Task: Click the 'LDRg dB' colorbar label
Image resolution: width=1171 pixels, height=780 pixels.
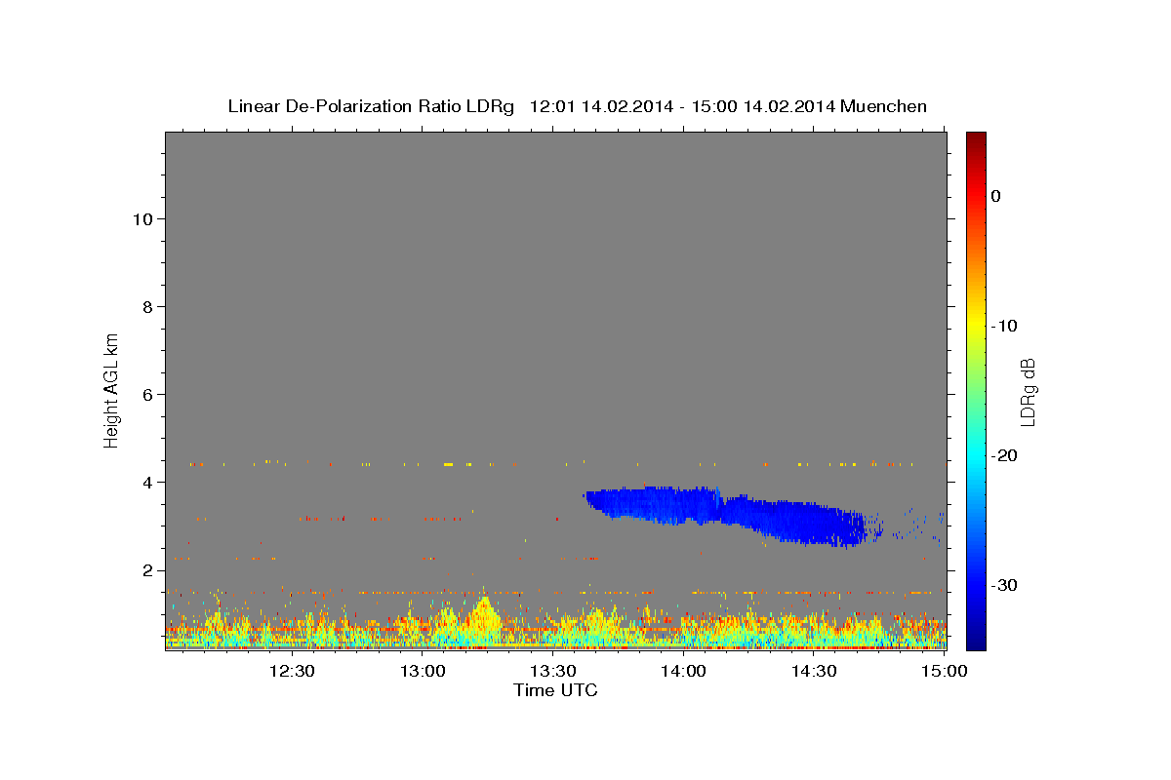Action: click(x=1027, y=392)
